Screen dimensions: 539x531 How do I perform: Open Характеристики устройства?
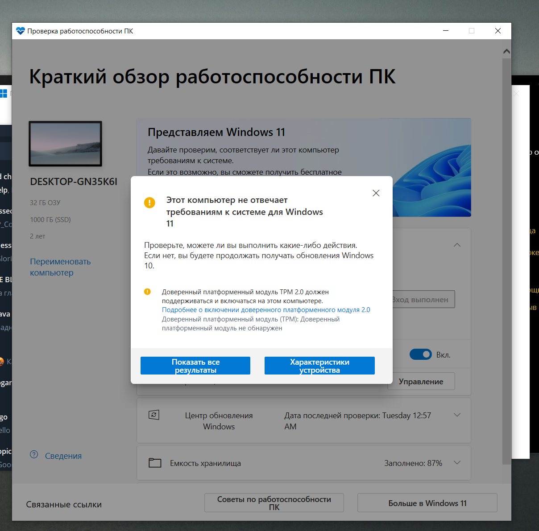click(x=319, y=366)
